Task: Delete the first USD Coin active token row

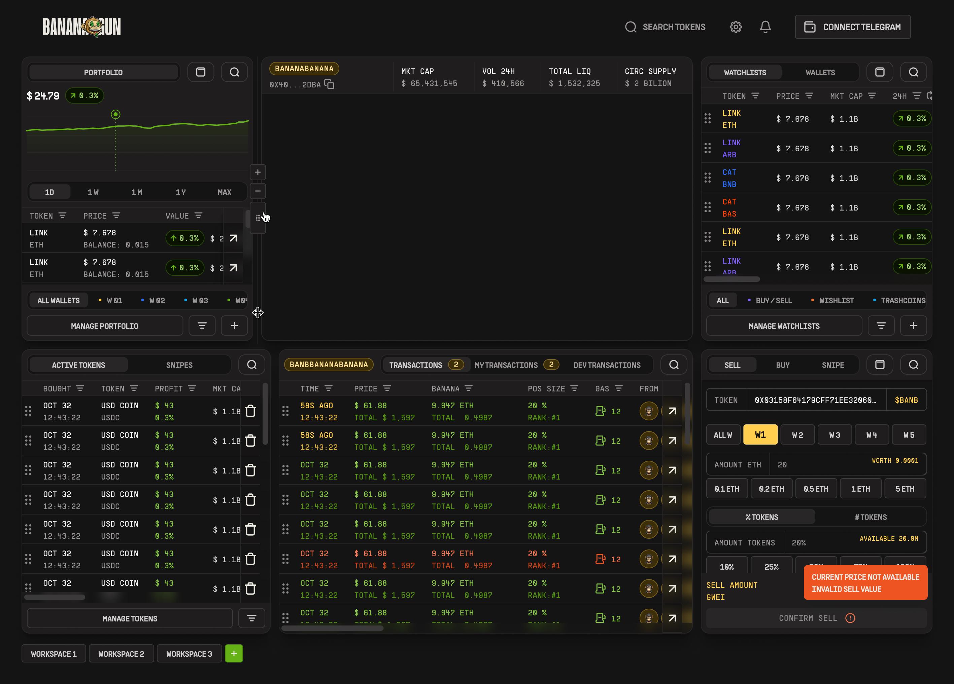Action: (x=250, y=411)
